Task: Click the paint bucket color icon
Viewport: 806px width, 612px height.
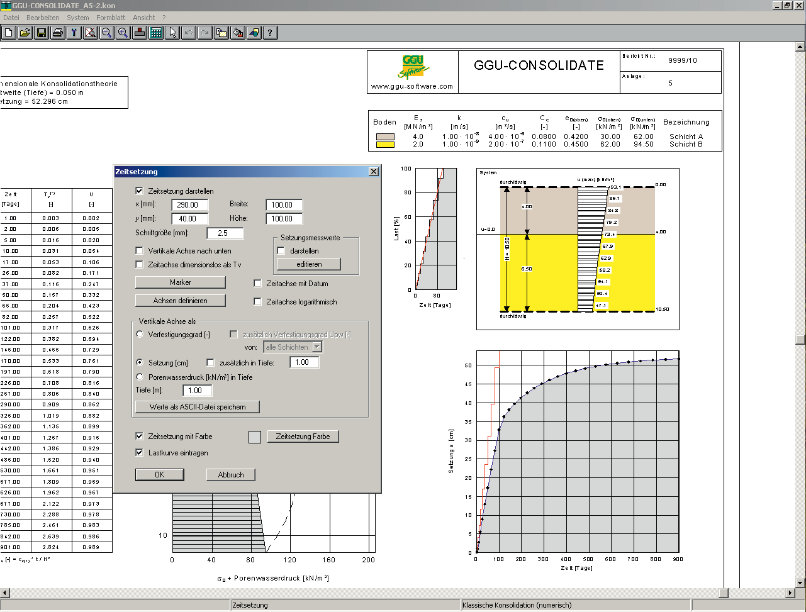Action: point(237,33)
